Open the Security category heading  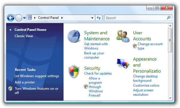[x=92, y=68]
